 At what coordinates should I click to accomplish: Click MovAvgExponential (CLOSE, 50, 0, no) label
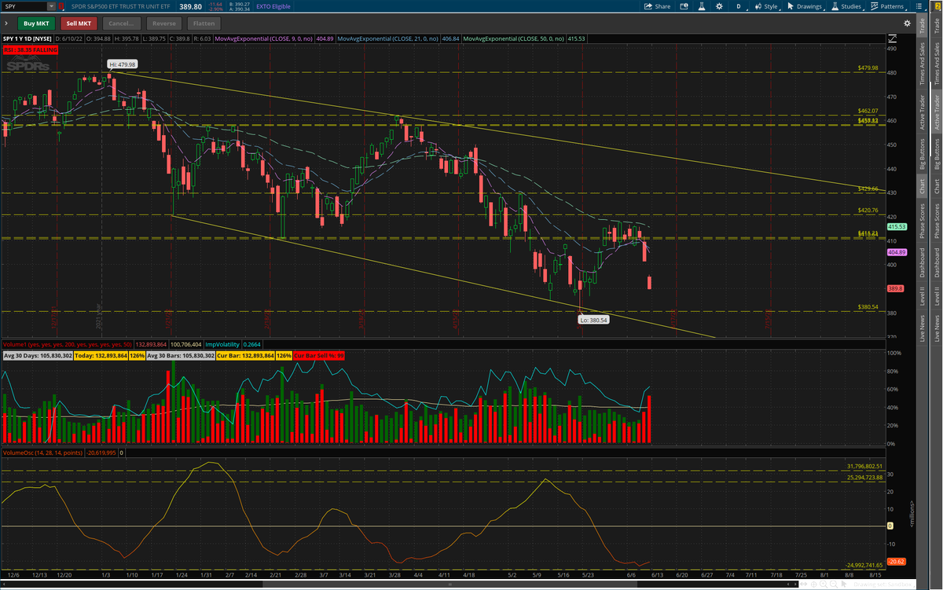[x=516, y=38]
